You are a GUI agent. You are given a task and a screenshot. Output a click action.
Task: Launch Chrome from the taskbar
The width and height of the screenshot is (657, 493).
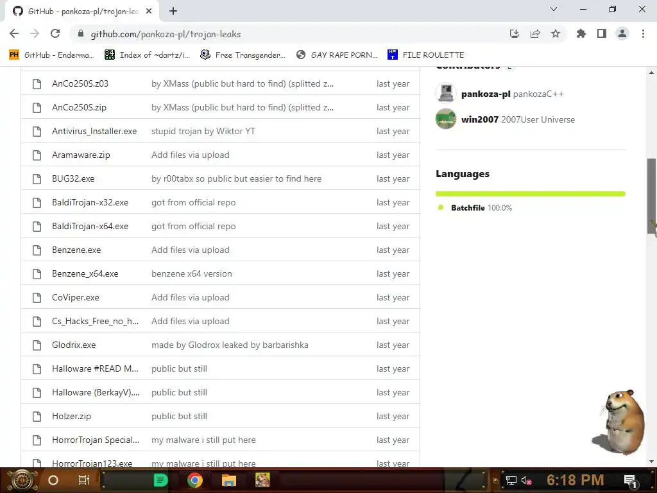195,480
